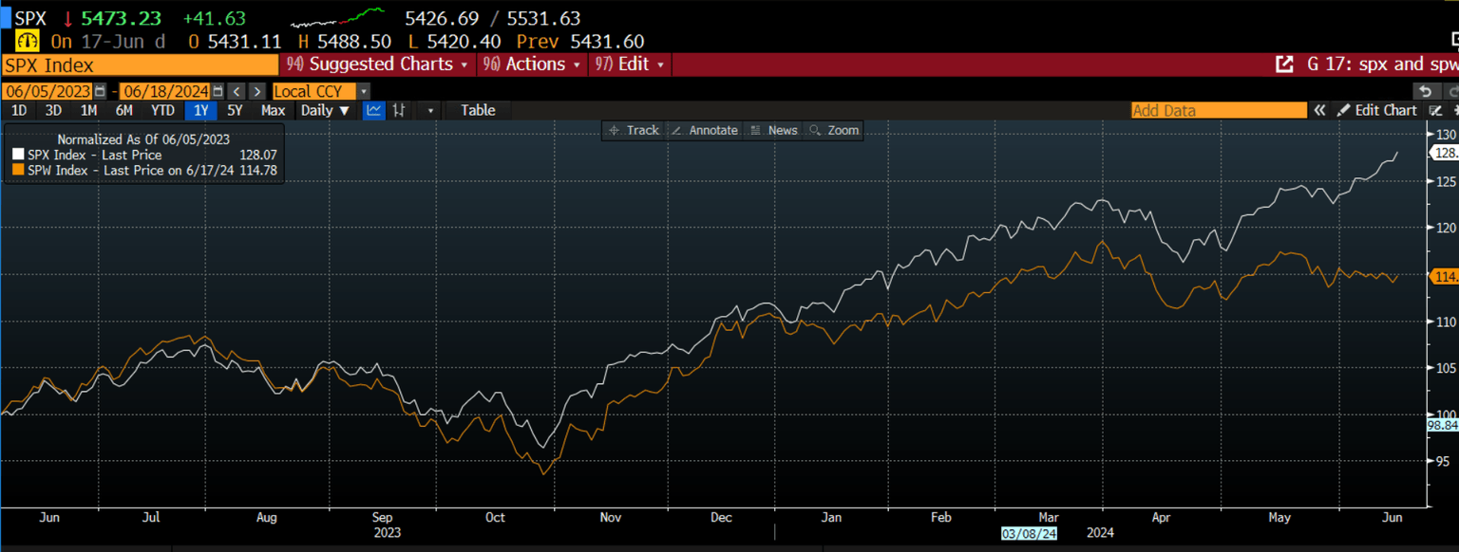Enable the Track crosshair mode

coord(633,130)
